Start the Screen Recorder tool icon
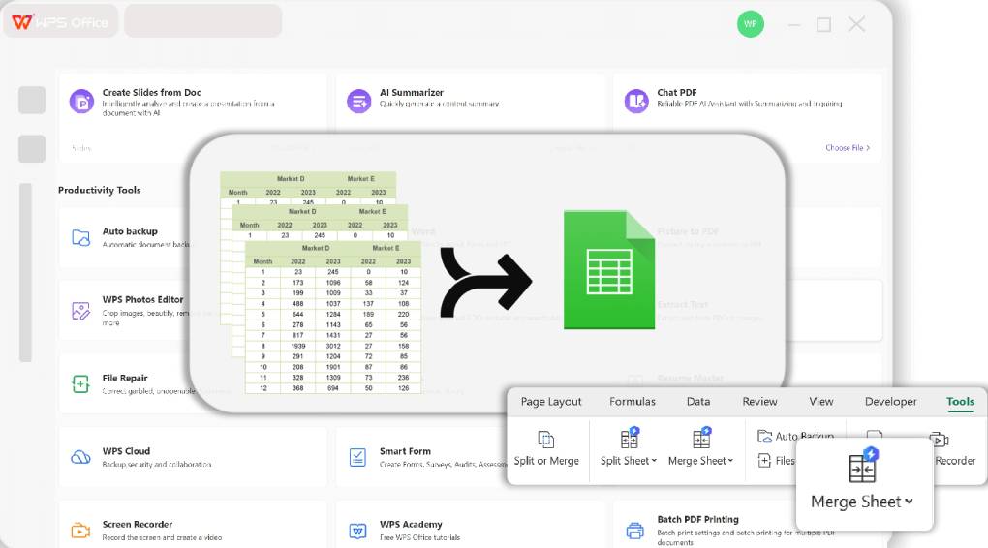 (81, 530)
